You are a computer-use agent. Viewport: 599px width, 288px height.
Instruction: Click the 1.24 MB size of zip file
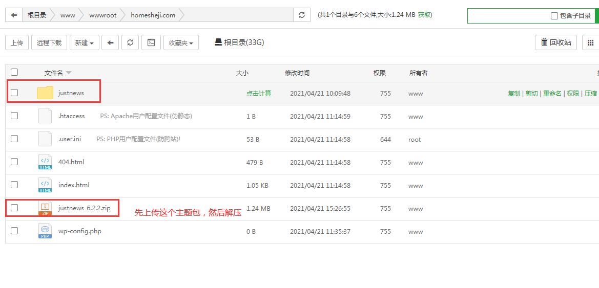coord(258,209)
